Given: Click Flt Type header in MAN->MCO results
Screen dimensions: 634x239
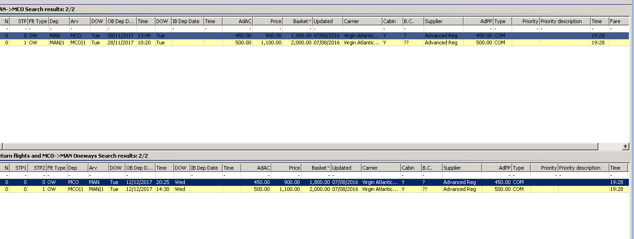Looking at the screenshot, I should [x=38, y=21].
